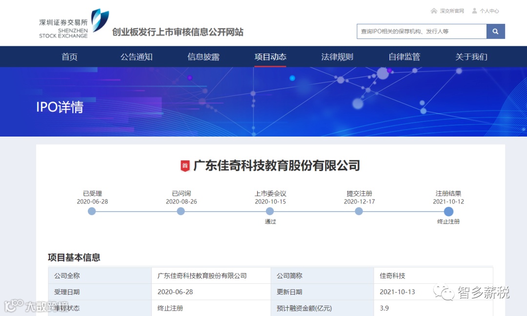The height and width of the screenshot is (316, 527).
Task: Click the 终止注册 value in the table
Action: [x=170, y=308]
